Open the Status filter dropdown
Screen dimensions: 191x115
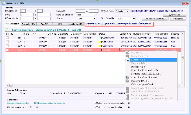pyautogui.click(x=94, y=19)
